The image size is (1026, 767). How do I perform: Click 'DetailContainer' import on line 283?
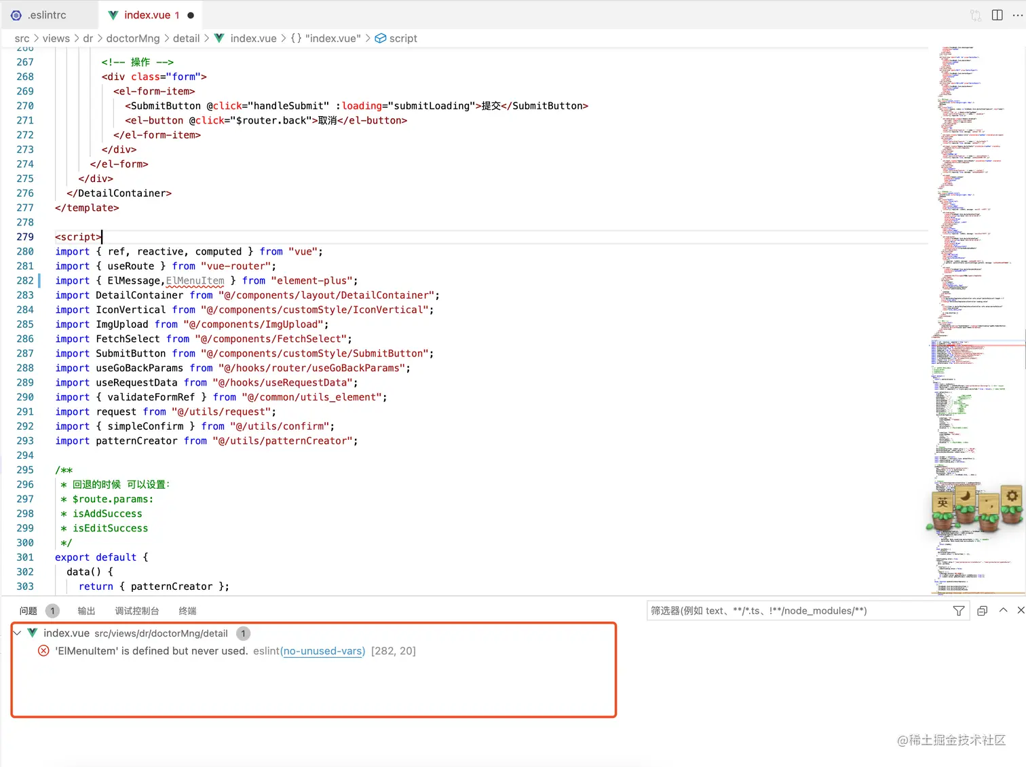(139, 295)
